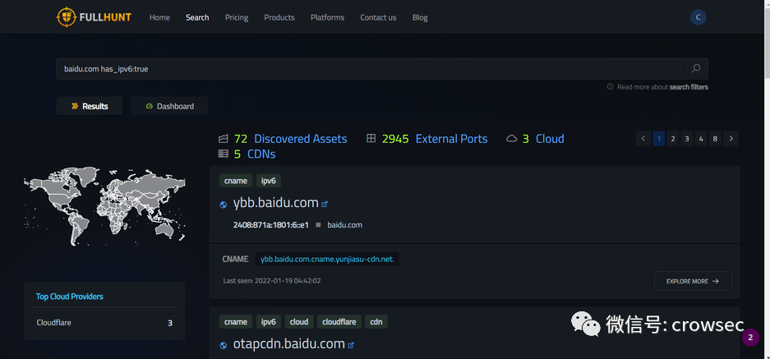Click the ybb.baidu.com CNAME value
770x359 pixels.
[x=327, y=259]
